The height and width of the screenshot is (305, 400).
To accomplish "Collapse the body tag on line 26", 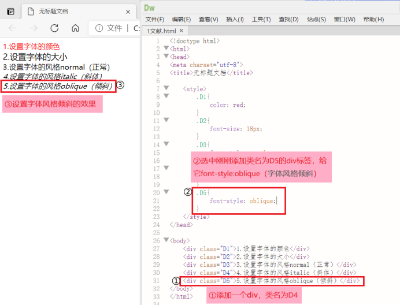I will point(166,240).
